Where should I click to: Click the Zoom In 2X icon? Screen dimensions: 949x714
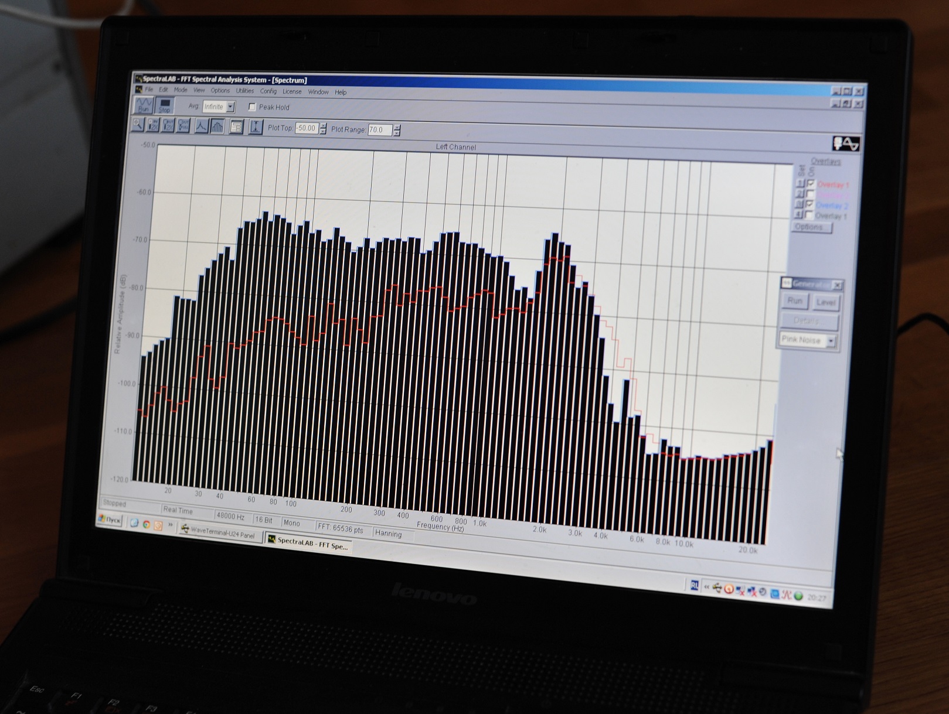point(153,125)
